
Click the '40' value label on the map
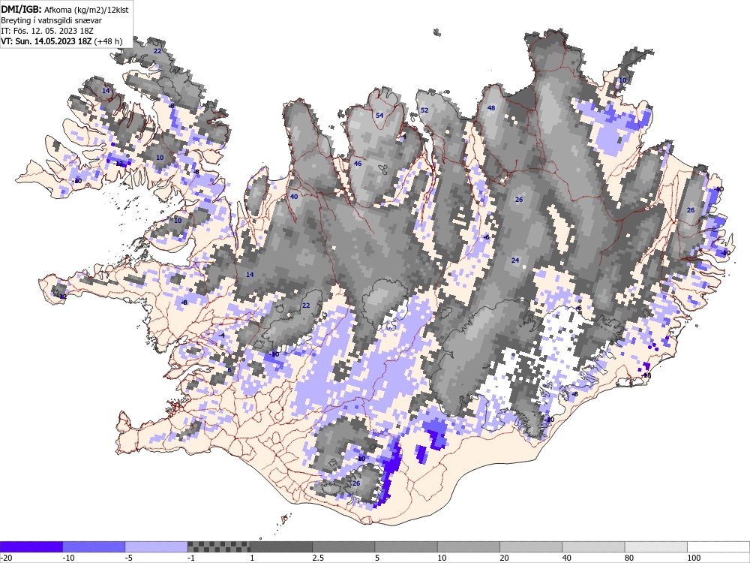294,196
